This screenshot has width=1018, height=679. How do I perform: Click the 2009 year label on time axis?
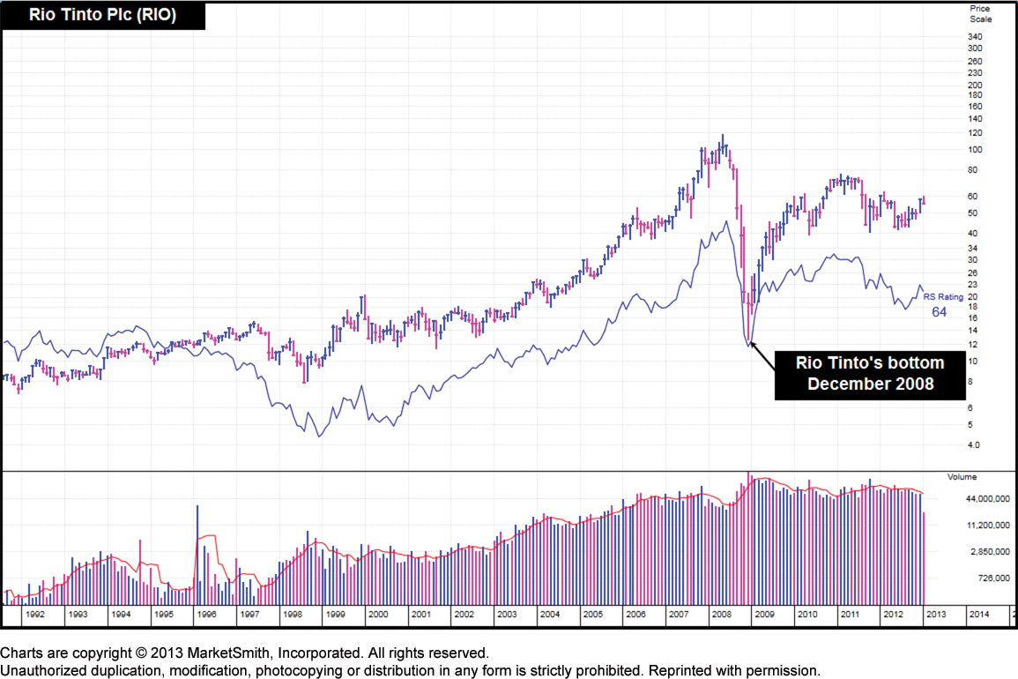coord(764,615)
